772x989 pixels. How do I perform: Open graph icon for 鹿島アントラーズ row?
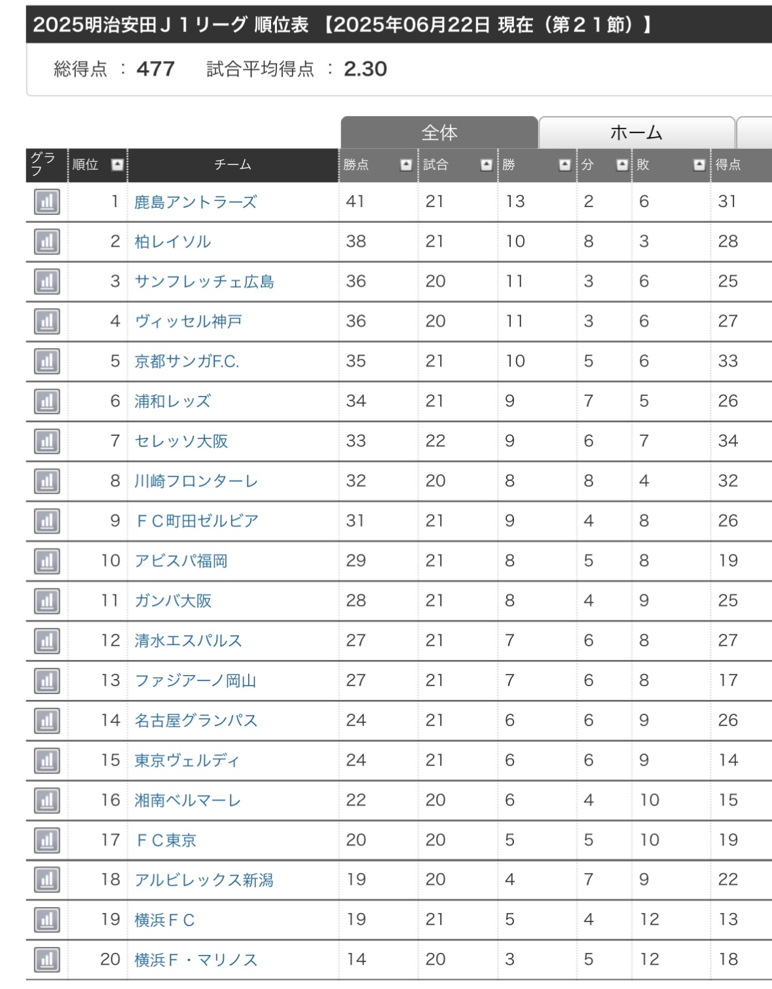coord(46,202)
